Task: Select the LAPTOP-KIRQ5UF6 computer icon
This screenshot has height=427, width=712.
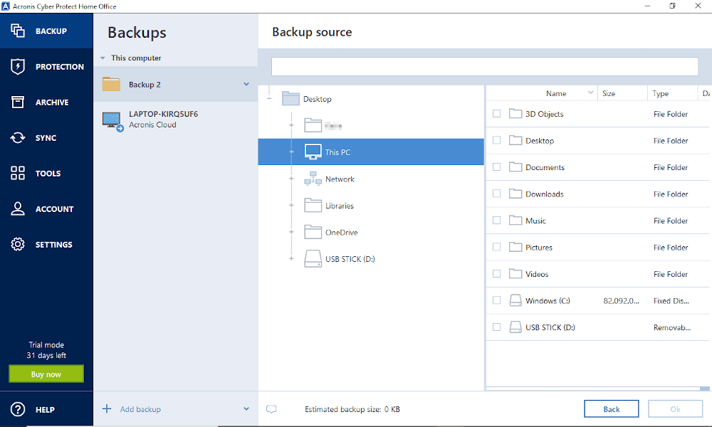Action: coord(112,121)
